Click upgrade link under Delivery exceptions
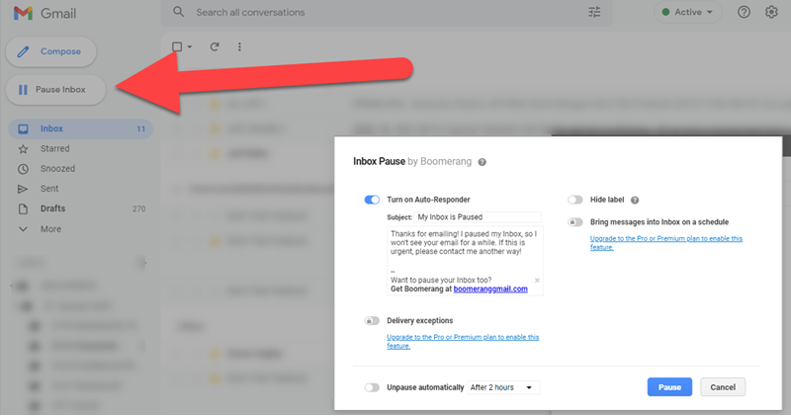Image resolution: width=791 pixels, height=416 pixels. click(463, 341)
